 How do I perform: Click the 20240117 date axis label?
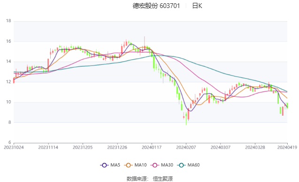click(152, 147)
